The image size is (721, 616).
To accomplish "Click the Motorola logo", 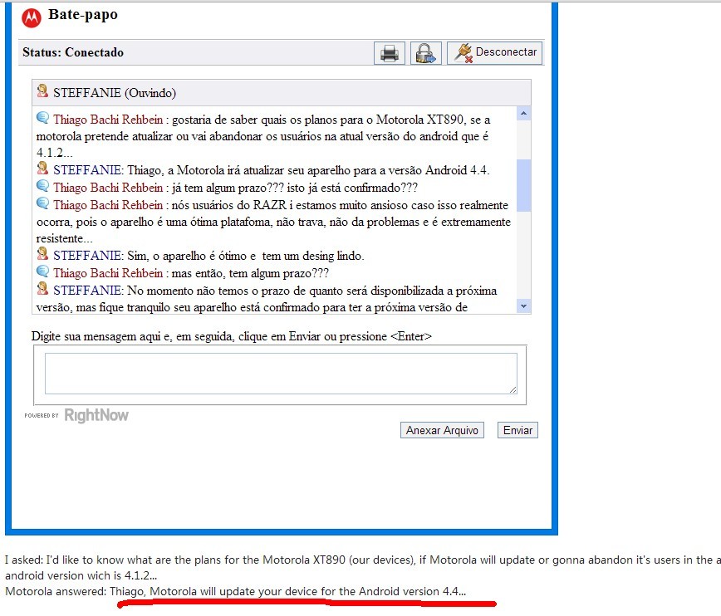I will pyautogui.click(x=32, y=17).
